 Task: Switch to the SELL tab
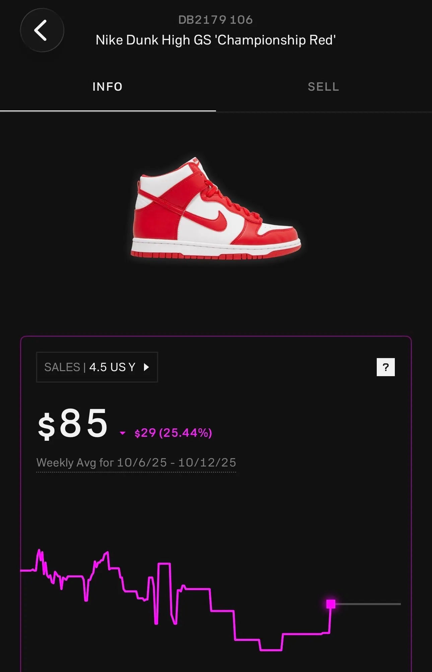(323, 87)
